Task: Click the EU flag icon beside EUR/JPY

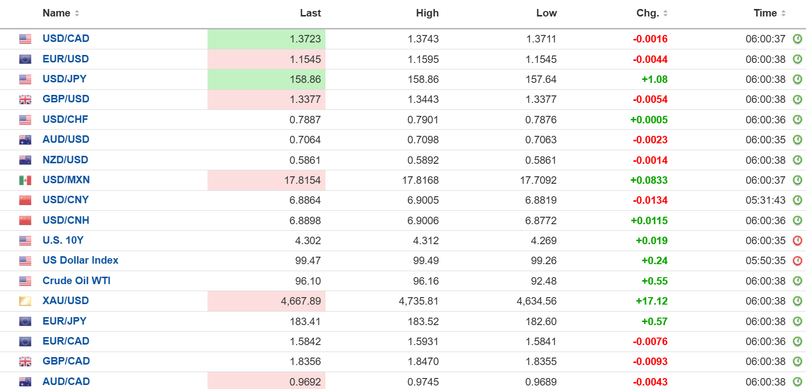Action: click(x=25, y=322)
